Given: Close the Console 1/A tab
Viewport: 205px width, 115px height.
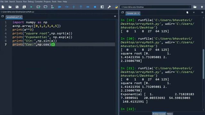Looking at the screenshot, I should point(138,13).
